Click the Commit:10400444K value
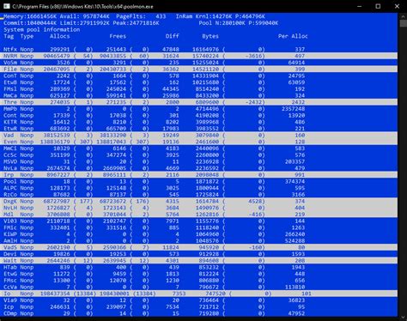The width and height of the screenshot is (407, 321). point(30,23)
